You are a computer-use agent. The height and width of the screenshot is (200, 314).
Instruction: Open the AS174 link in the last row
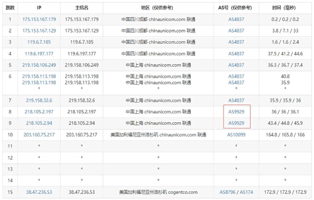point(247,192)
